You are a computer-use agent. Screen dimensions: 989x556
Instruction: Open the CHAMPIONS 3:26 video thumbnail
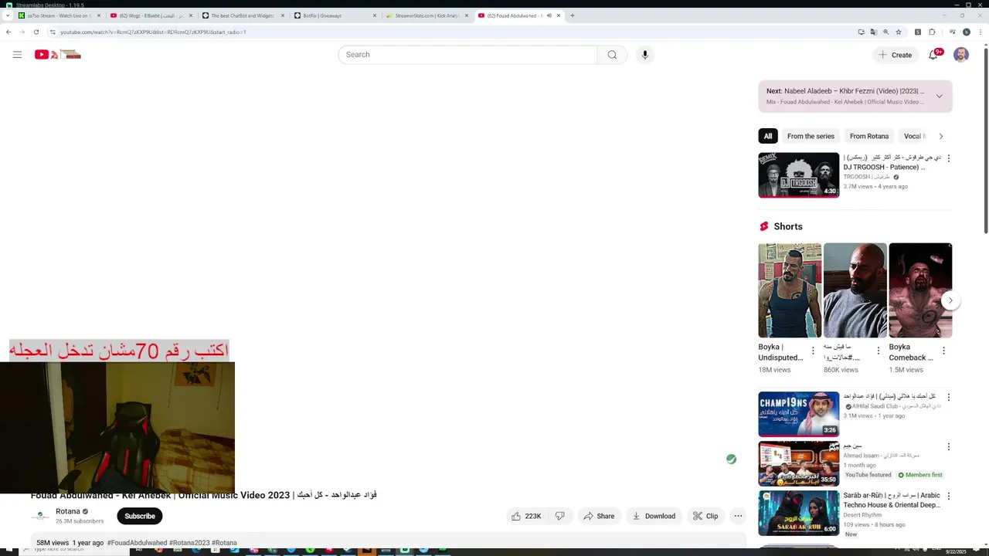(799, 415)
